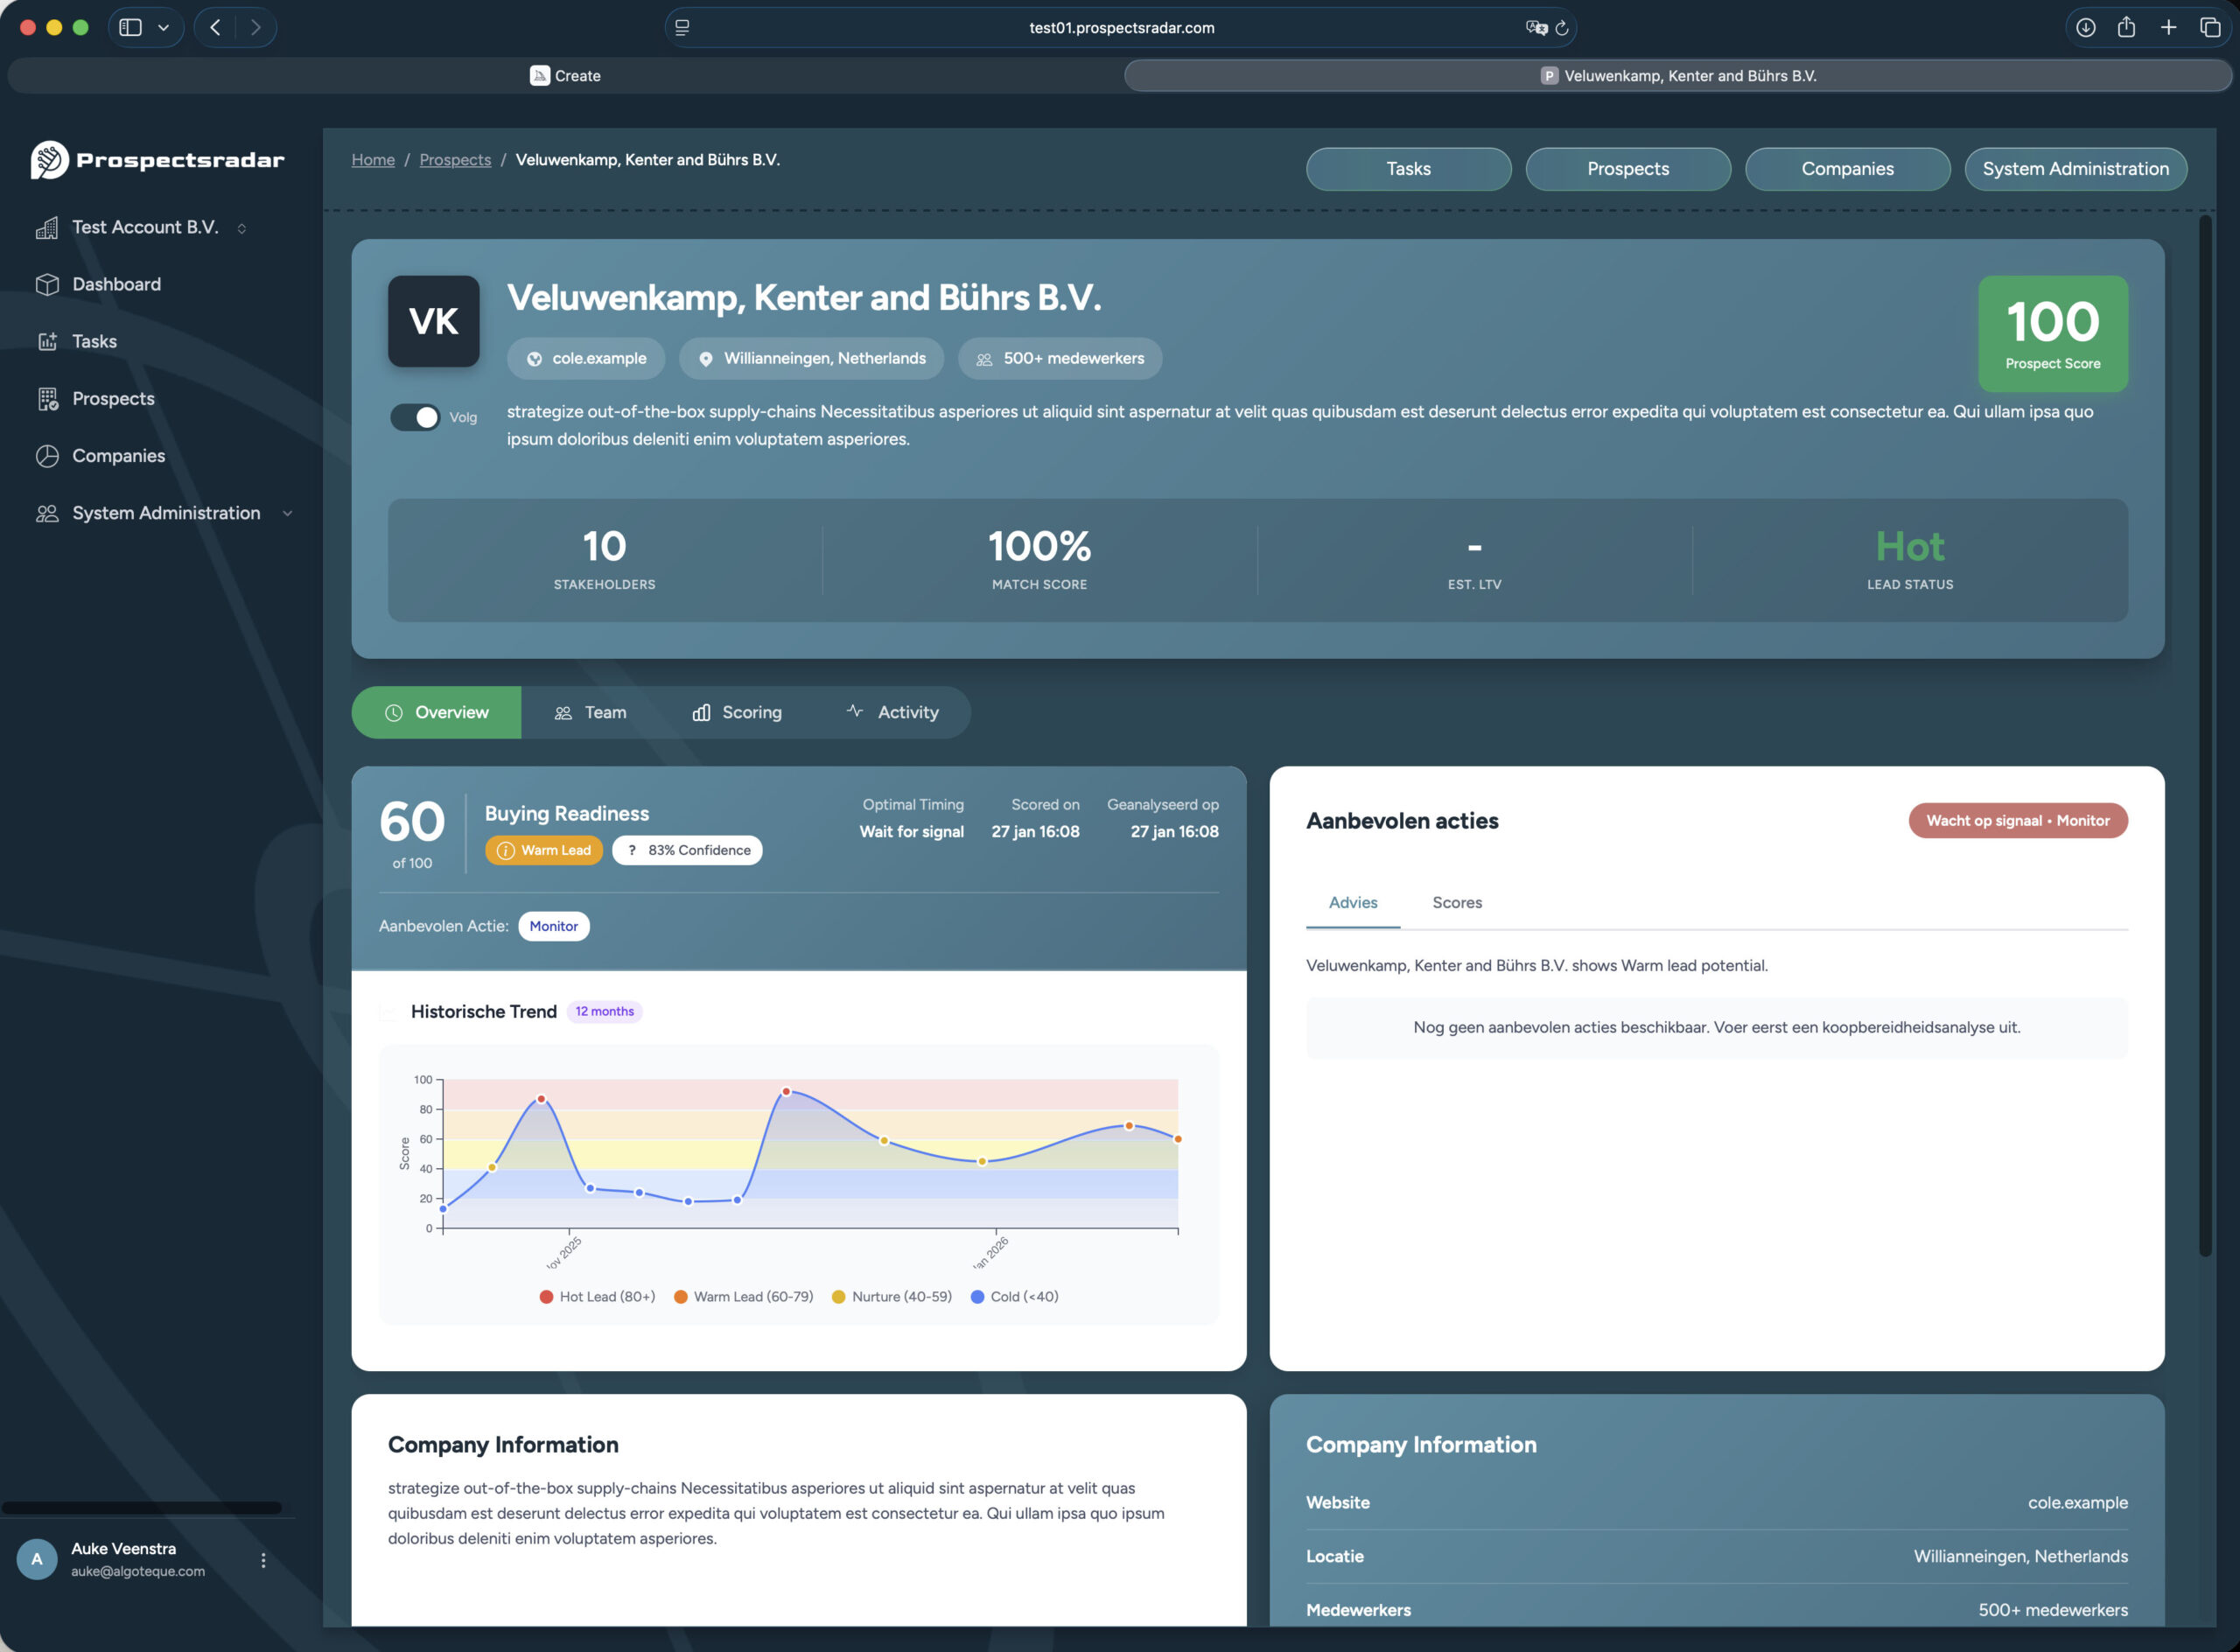Open Dashboard from the sidebar

[115, 284]
